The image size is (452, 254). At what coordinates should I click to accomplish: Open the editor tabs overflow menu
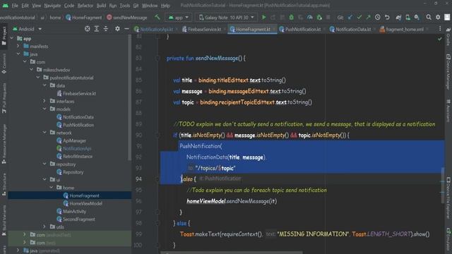[x=440, y=29]
